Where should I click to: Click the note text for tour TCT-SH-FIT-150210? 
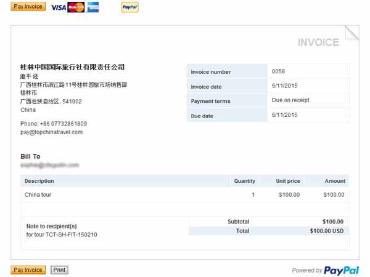click(62, 235)
